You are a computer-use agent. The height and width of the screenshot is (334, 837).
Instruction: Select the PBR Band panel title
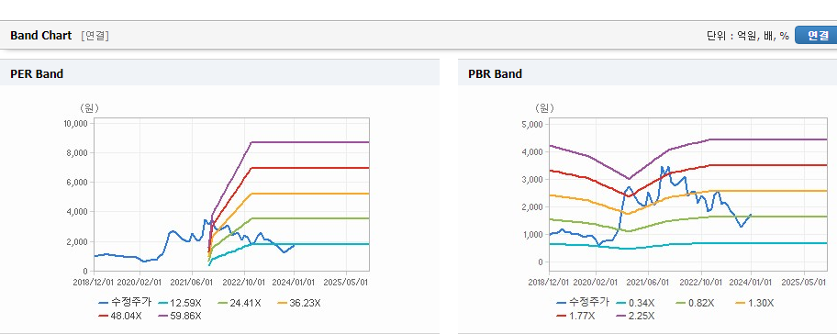tap(495, 74)
